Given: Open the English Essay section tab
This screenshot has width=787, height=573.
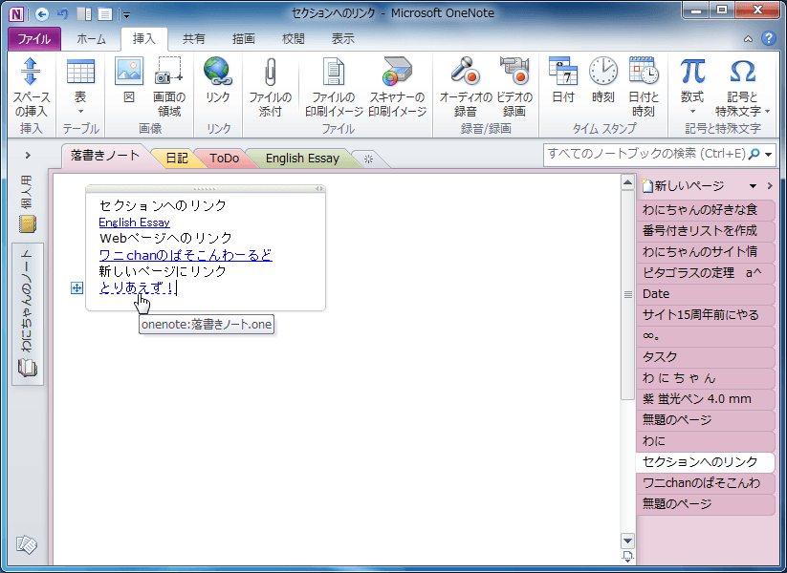Looking at the screenshot, I should point(302,159).
